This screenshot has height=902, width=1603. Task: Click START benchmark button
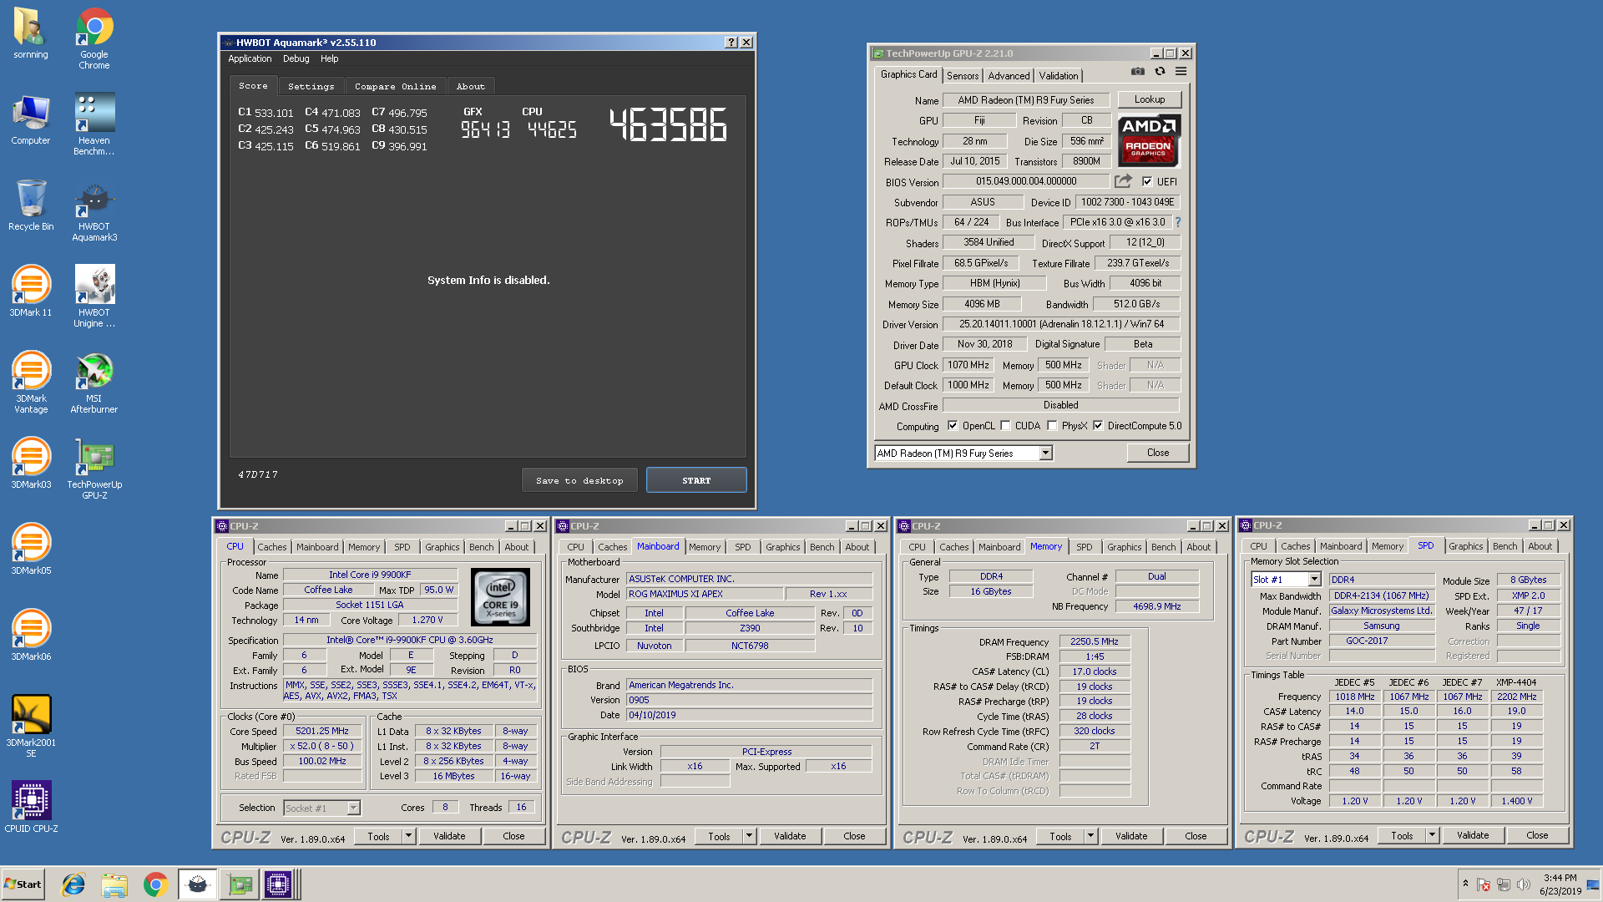point(696,480)
